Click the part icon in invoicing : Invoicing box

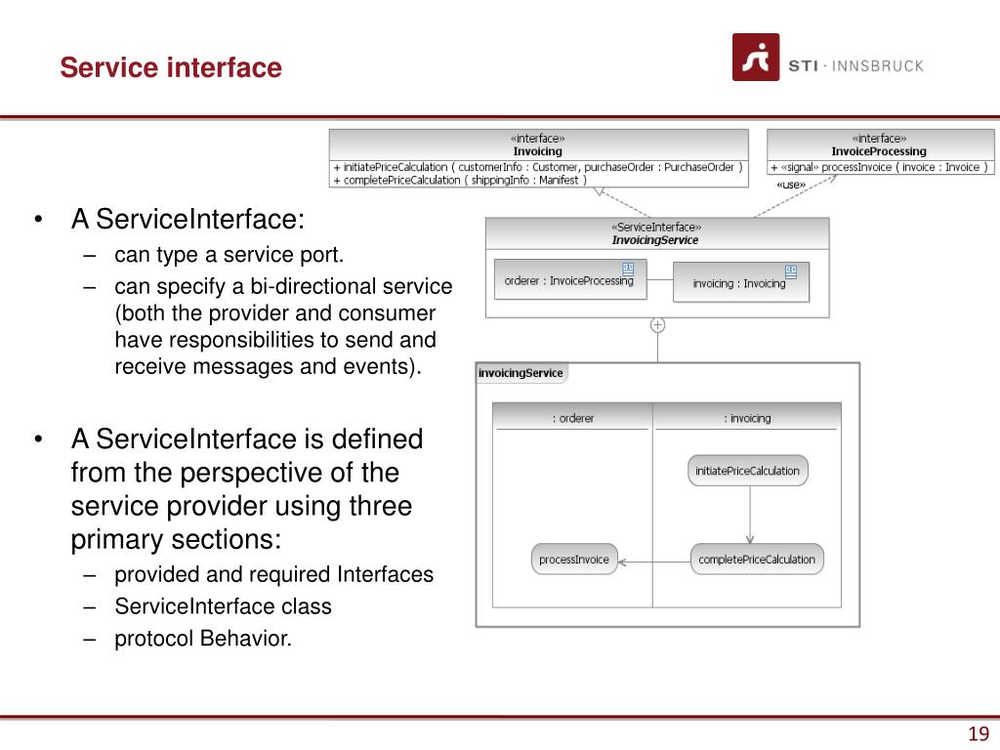791,272
